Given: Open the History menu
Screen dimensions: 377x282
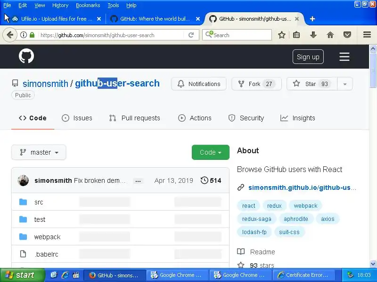Looking at the screenshot, I should tap(60, 5).
